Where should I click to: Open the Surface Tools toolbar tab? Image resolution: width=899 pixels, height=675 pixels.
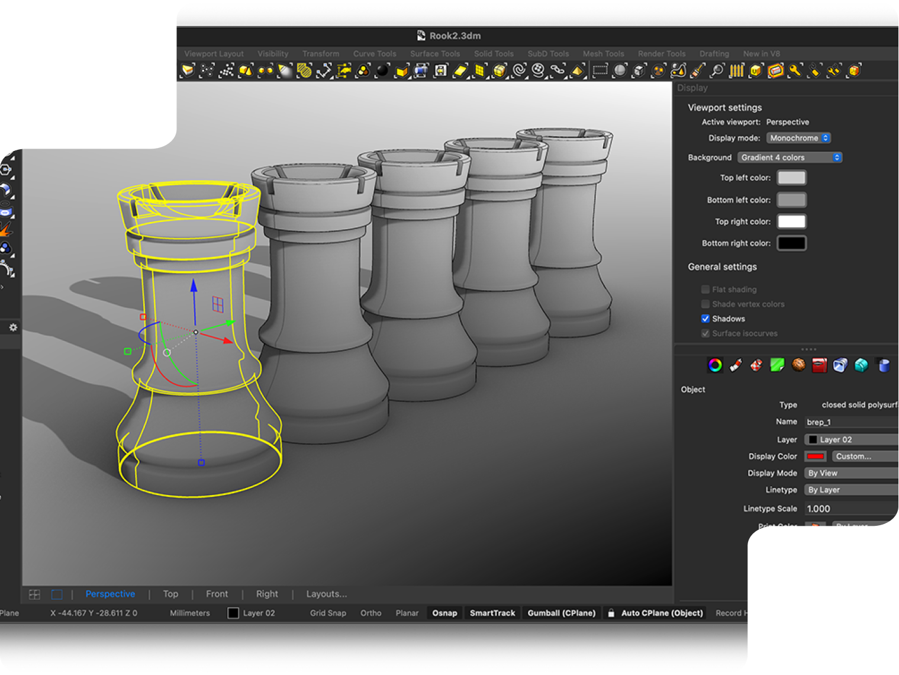click(435, 54)
